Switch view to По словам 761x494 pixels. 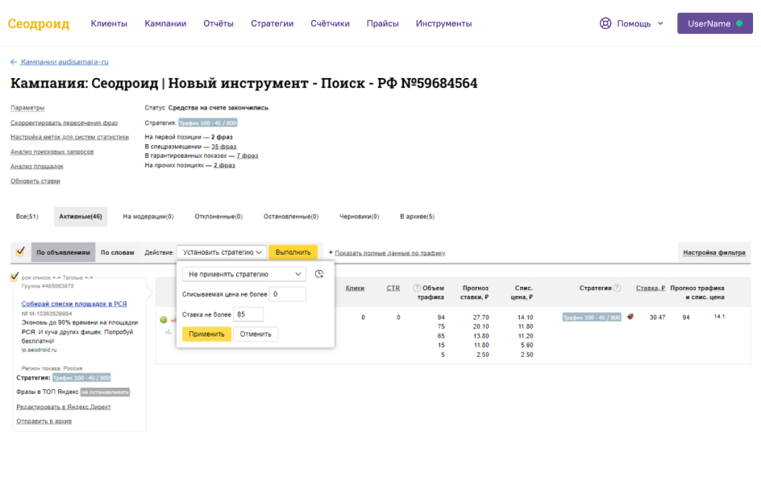(x=117, y=252)
